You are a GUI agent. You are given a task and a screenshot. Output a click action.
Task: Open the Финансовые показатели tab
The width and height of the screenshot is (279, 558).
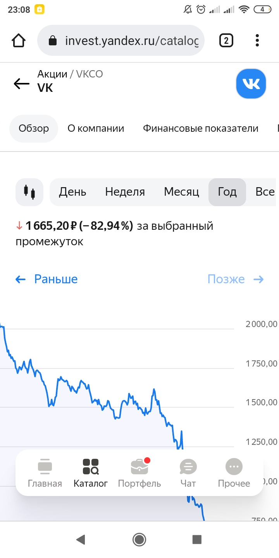coord(201,129)
